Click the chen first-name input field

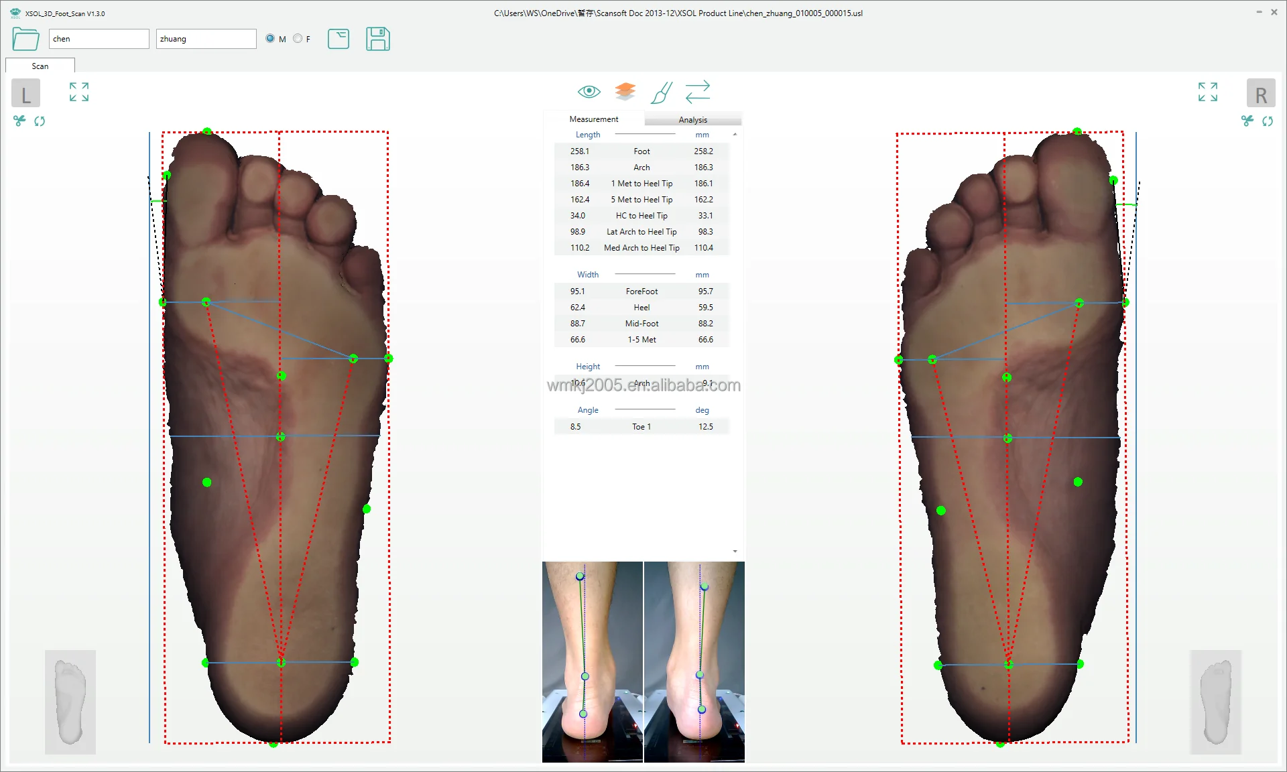[x=99, y=38]
